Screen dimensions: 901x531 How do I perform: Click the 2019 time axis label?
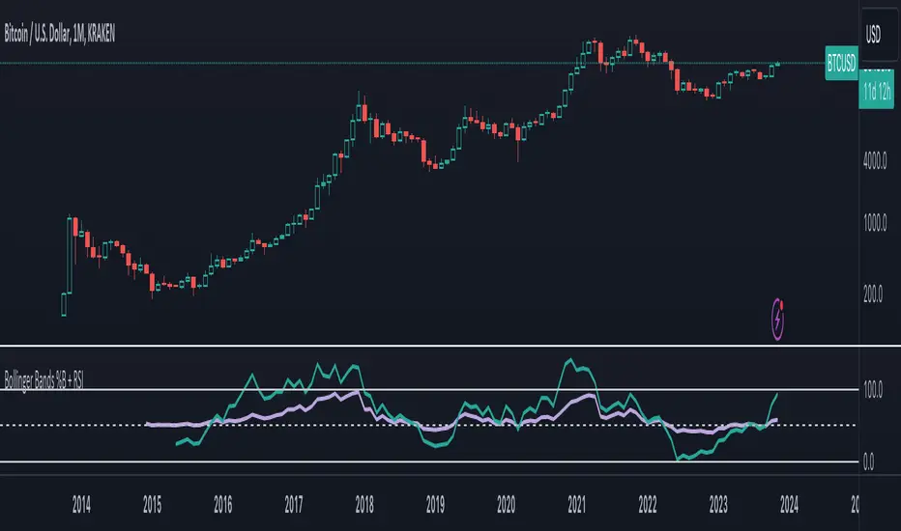(435, 505)
